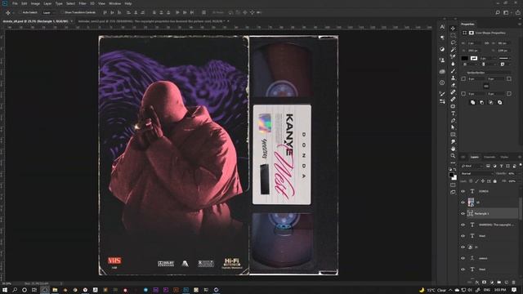
Task: Open the Brush Settings panel icon in dock
Action: [442, 94]
